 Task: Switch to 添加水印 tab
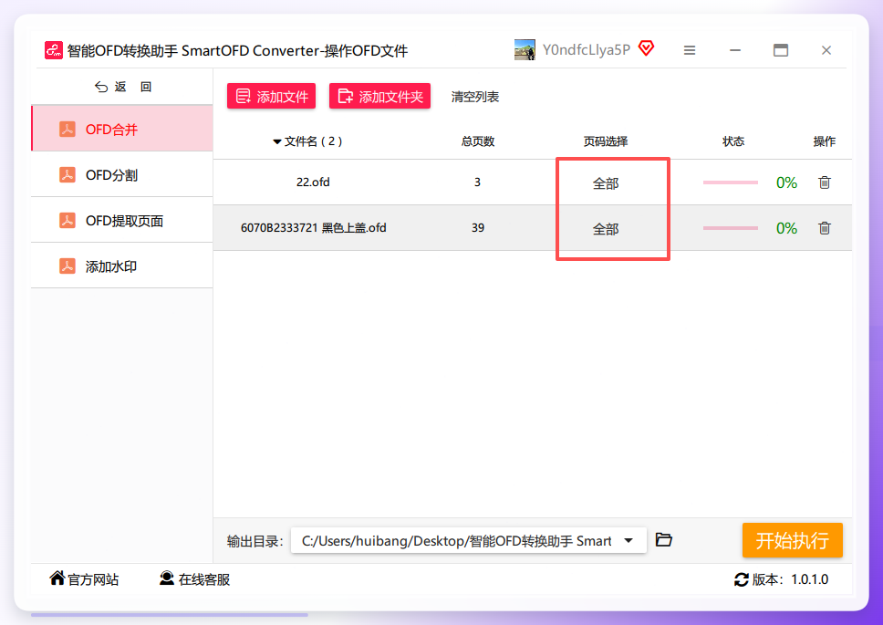tap(122, 266)
